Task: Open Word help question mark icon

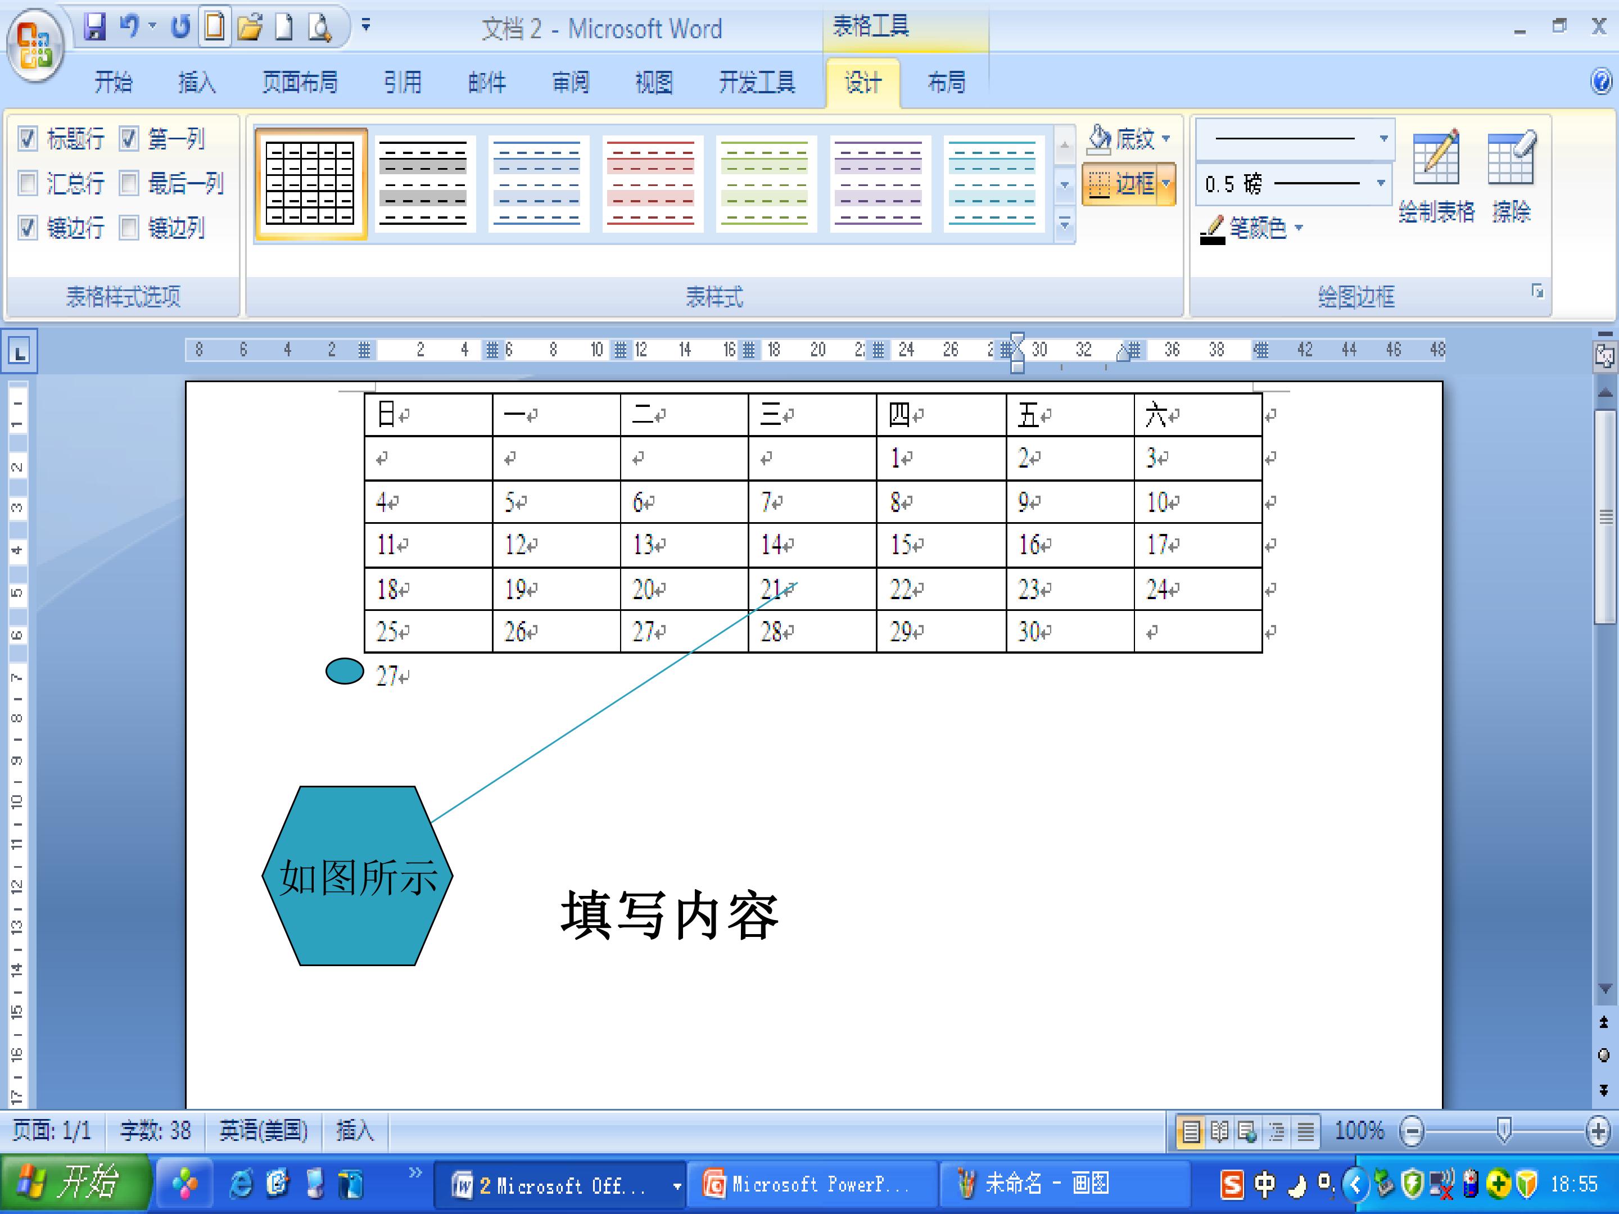Action: (1602, 80)
